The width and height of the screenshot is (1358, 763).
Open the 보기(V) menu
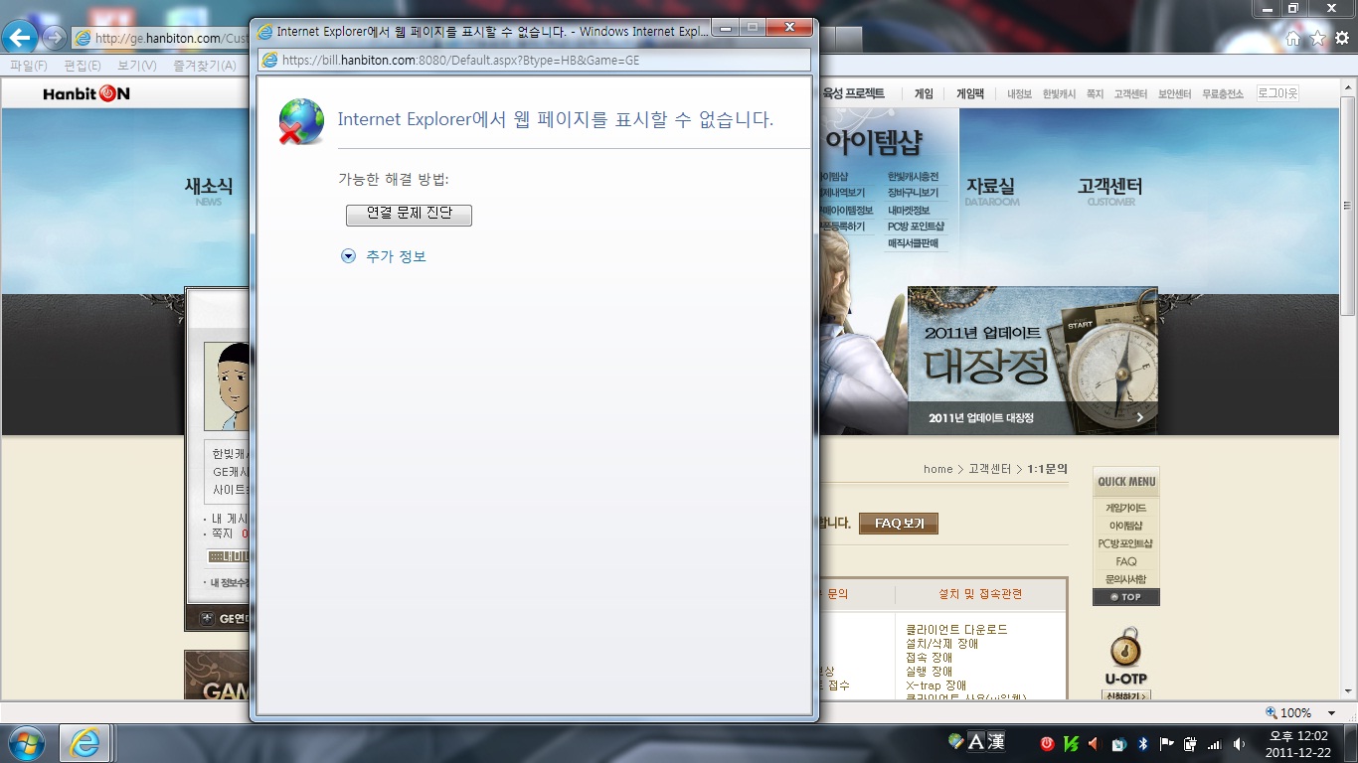point(137,66)
